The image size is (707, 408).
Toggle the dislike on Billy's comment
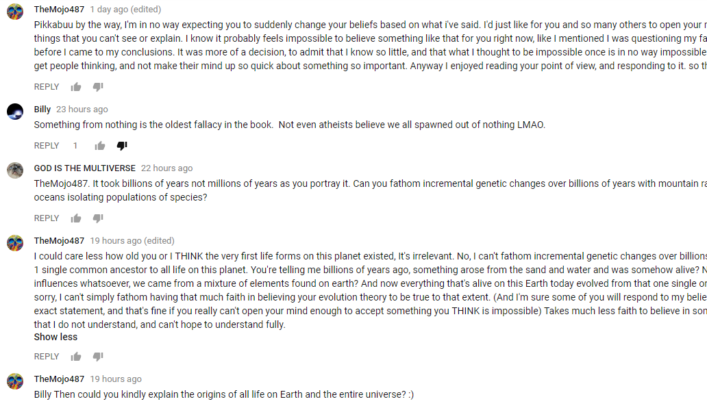tap(122, 145)
